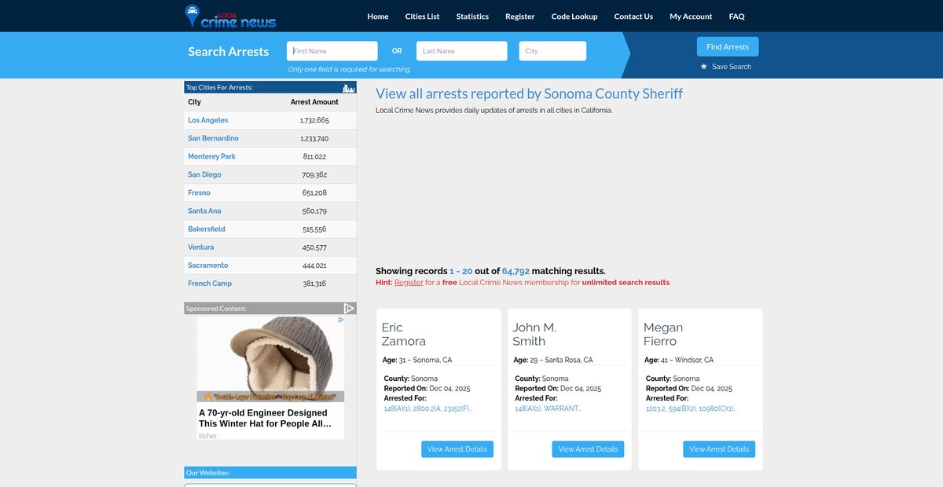The image size is (943, 487).
Task: Focus the Last Name search field
Action: point(462,51)
